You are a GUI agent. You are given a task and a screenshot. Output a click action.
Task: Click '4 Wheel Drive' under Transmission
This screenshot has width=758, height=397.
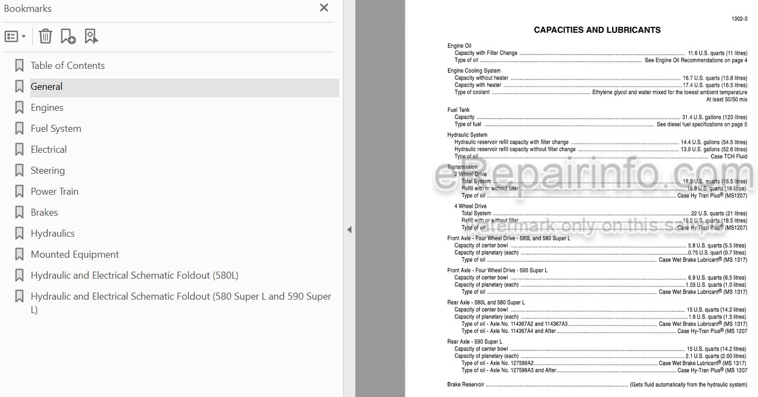[470, 206]
